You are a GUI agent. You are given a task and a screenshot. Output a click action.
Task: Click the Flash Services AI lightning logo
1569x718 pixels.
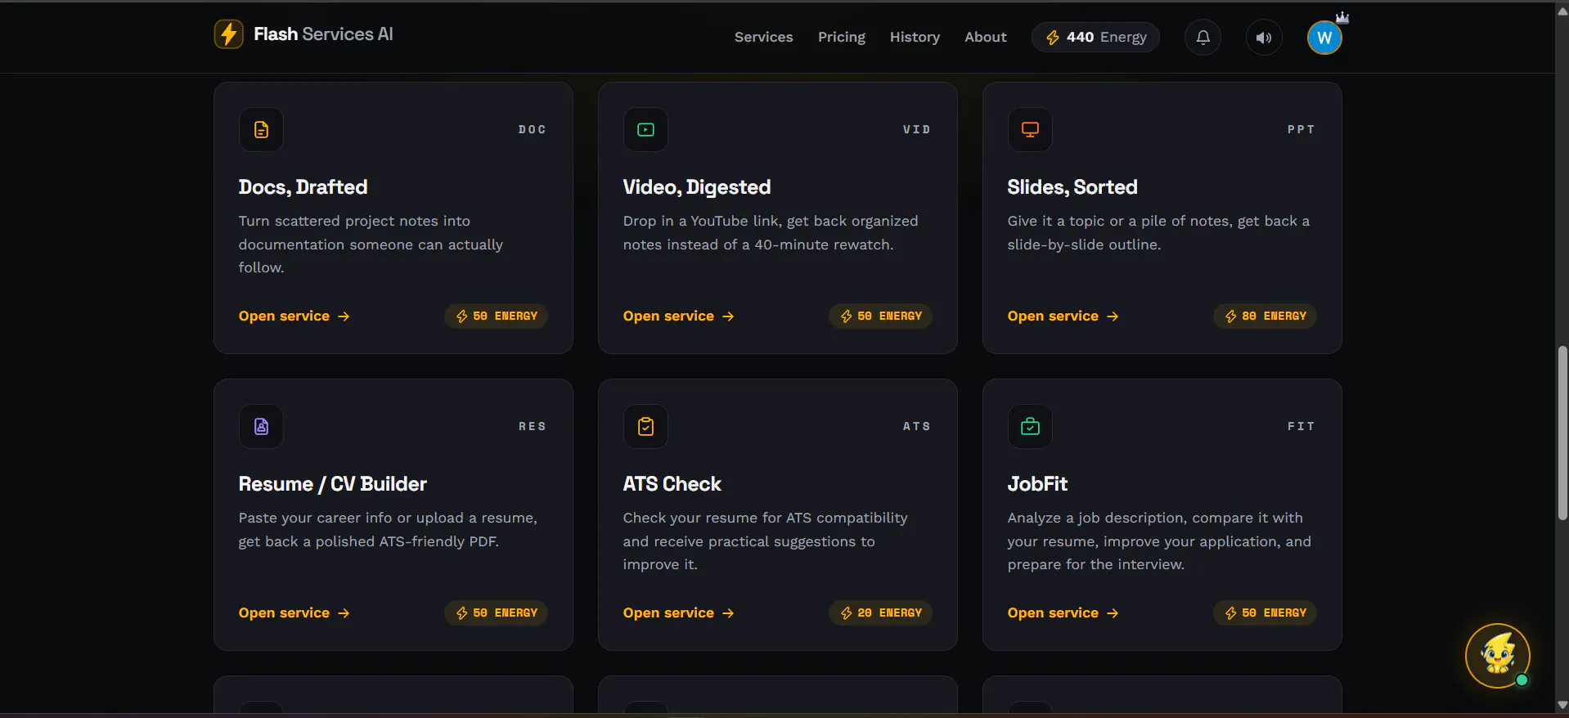(x=228, y=34)
